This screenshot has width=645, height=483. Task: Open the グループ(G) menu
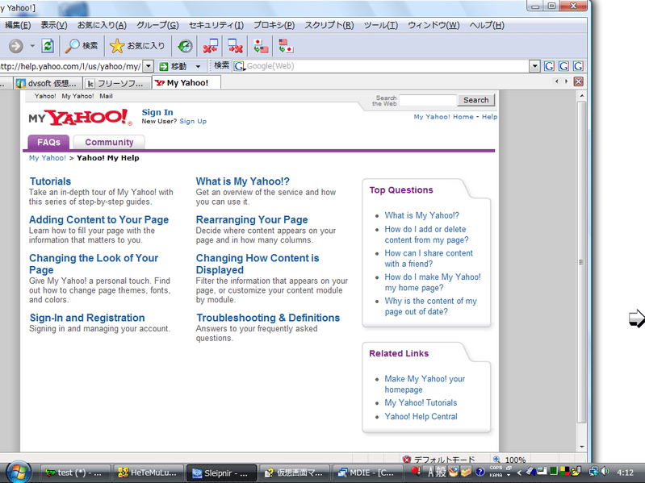pyautogui.click(x=157, y=25)
